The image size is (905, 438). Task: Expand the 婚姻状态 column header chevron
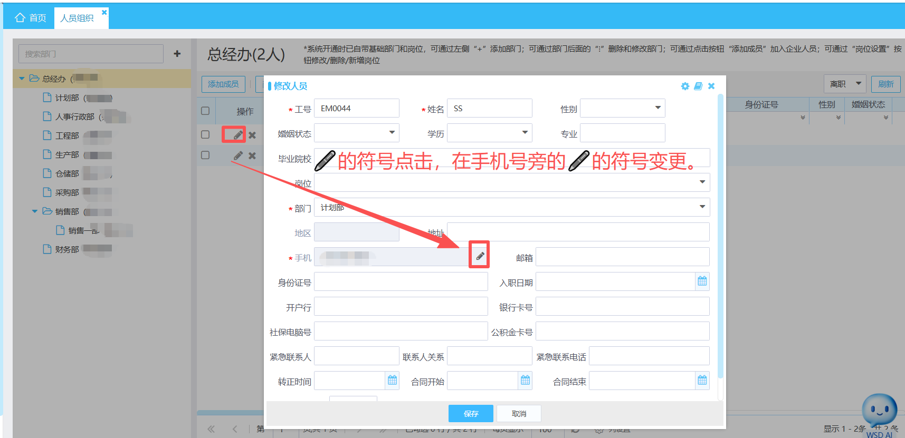click(x=886, y=118)
